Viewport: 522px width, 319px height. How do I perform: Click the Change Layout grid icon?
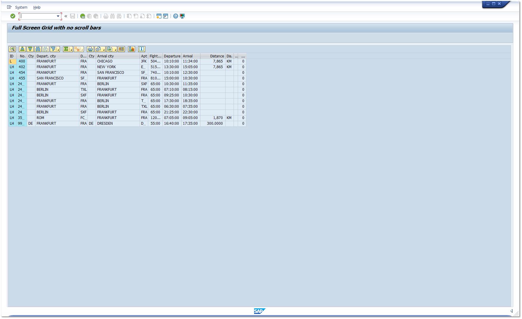(121, 49)
